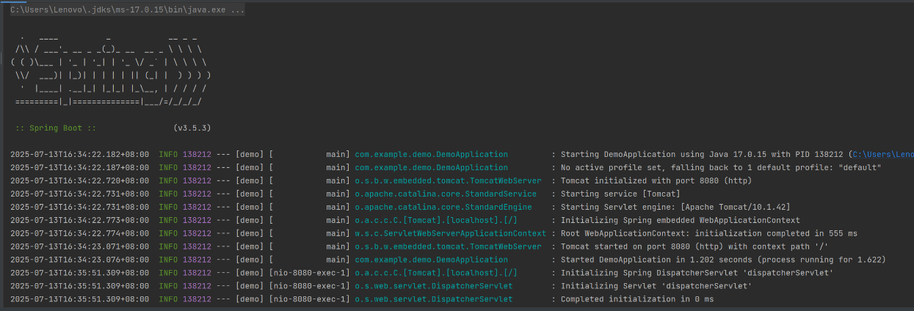
Task: Click the timestamp 2025-07-13T16:34:22.182+08:00
Action: point(79,155)
